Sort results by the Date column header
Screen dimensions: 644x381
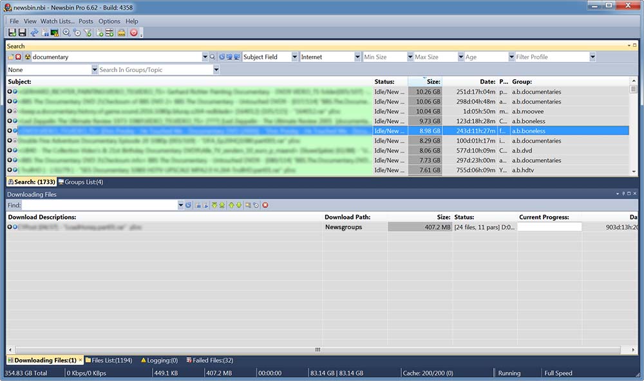coord(469,81)
